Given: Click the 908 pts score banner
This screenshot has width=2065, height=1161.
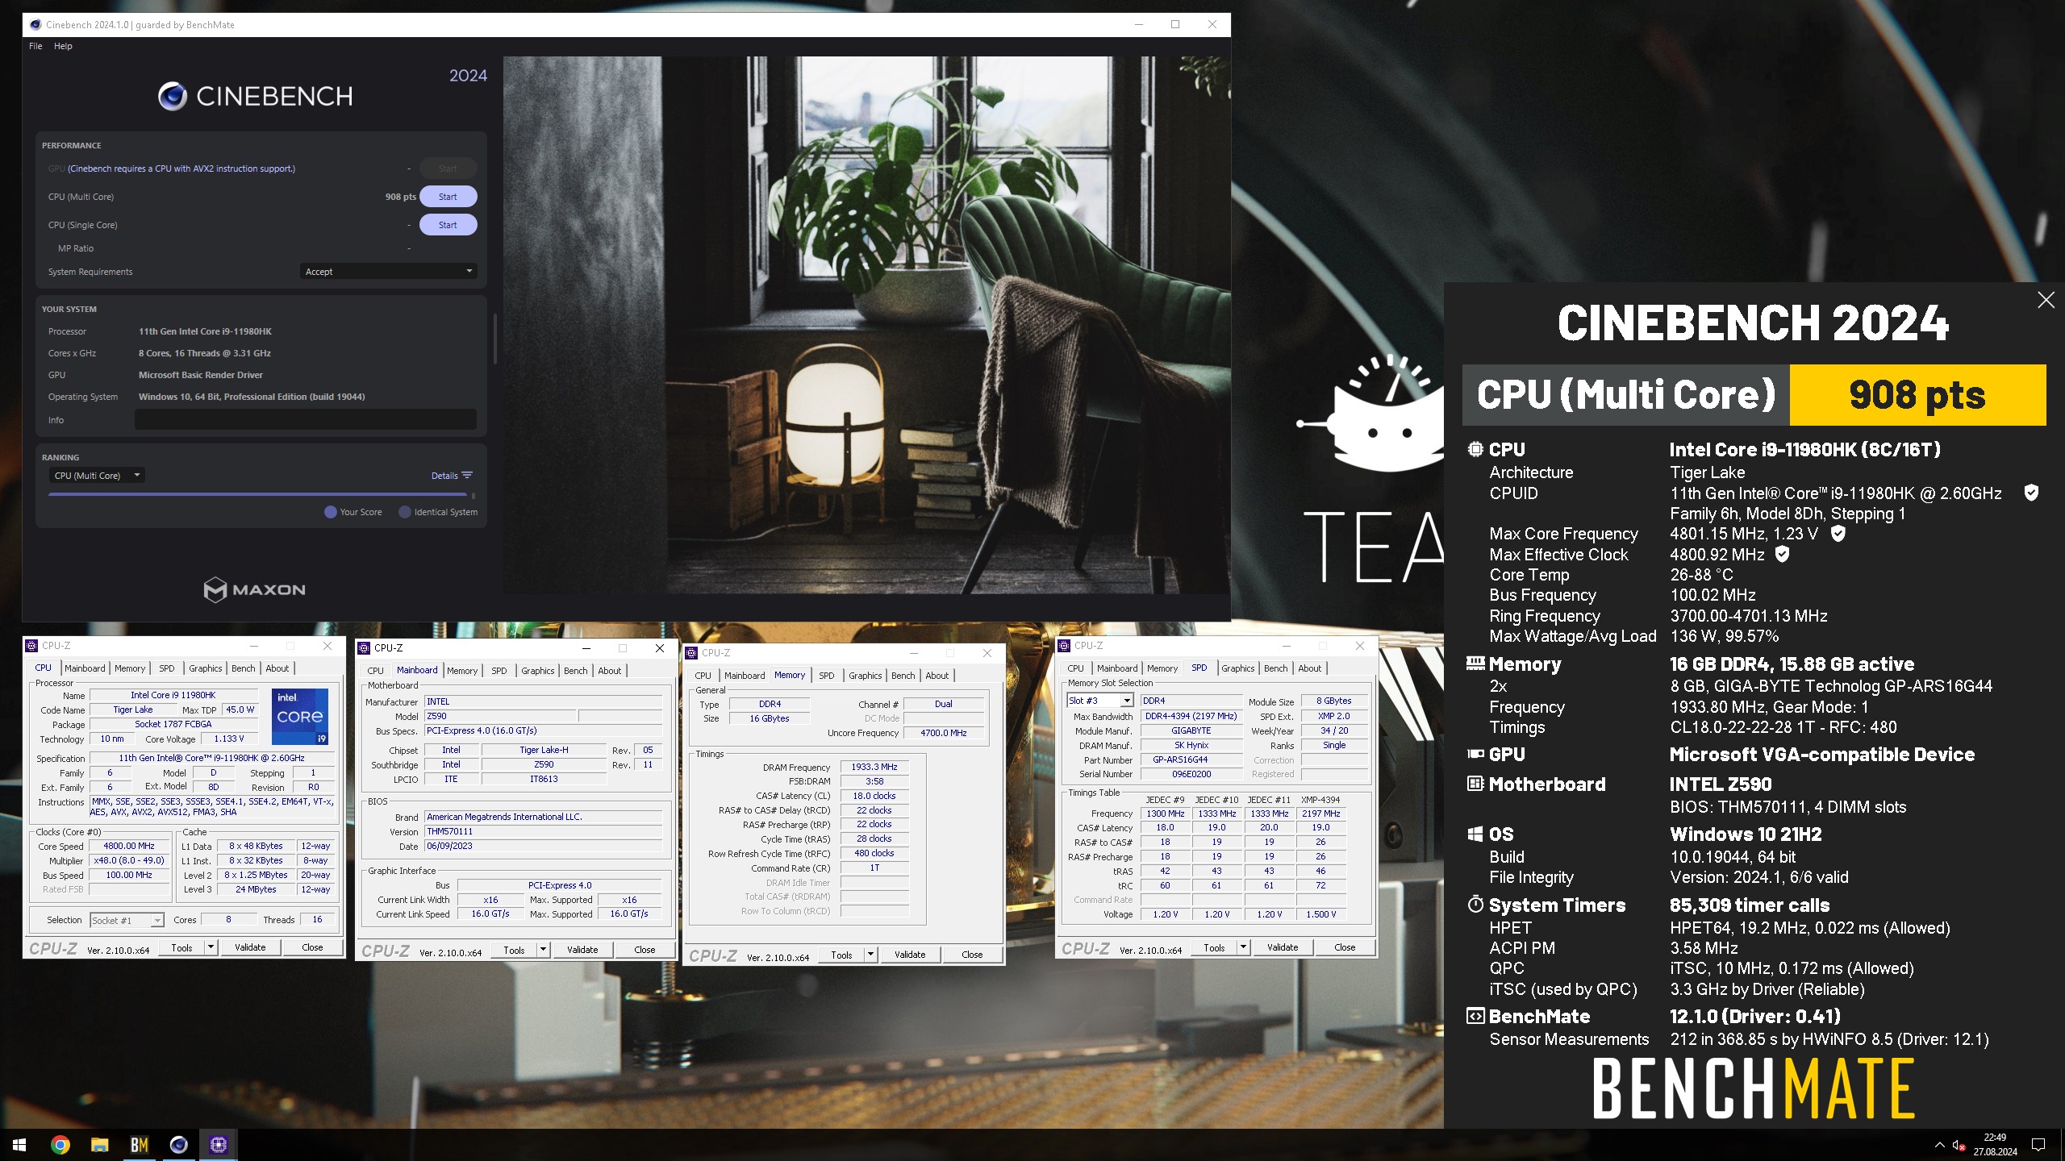Looking at the screenshot, I should 1917,395.
